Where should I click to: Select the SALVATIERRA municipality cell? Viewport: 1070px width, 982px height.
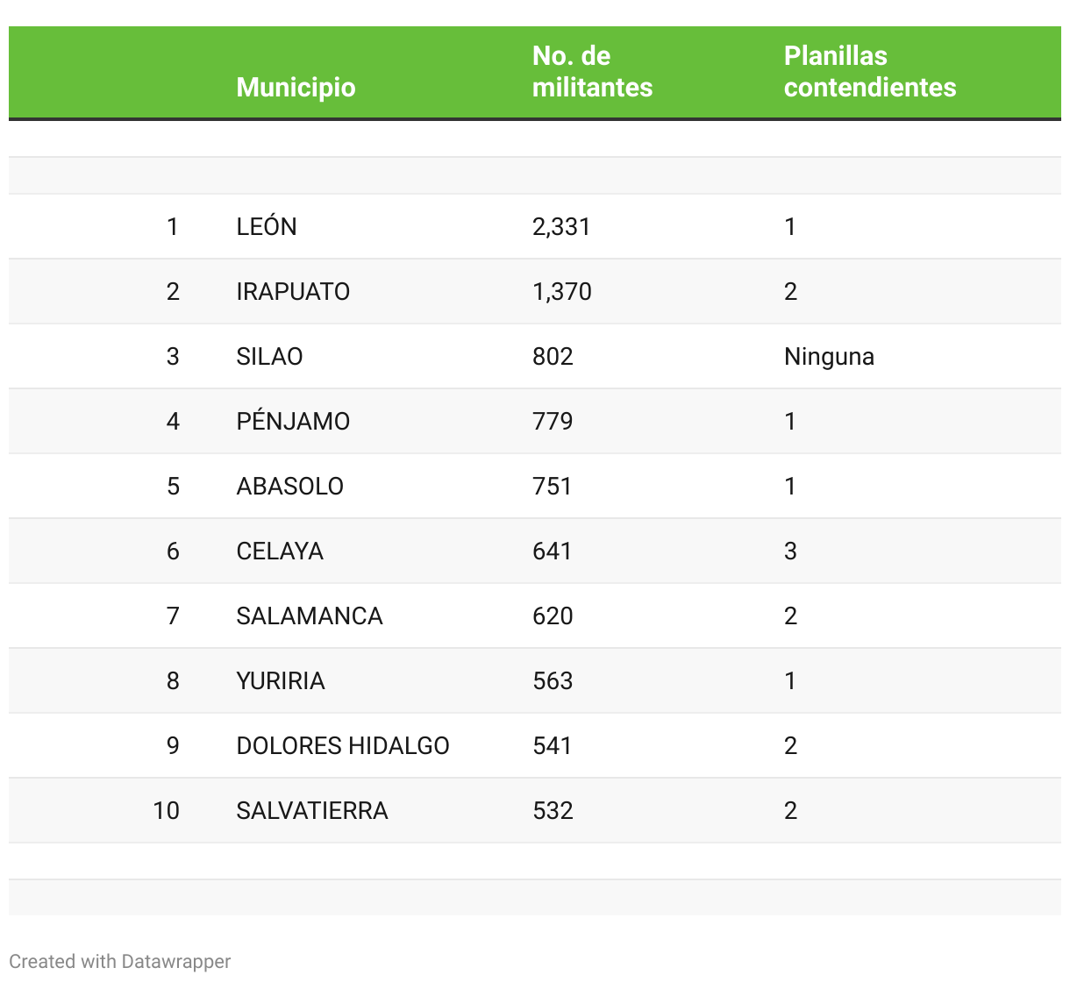312,810
